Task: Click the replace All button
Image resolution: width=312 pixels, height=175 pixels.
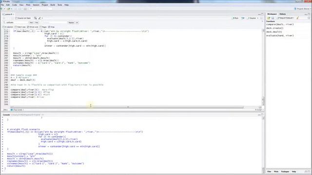Action: tap(77, 22)
